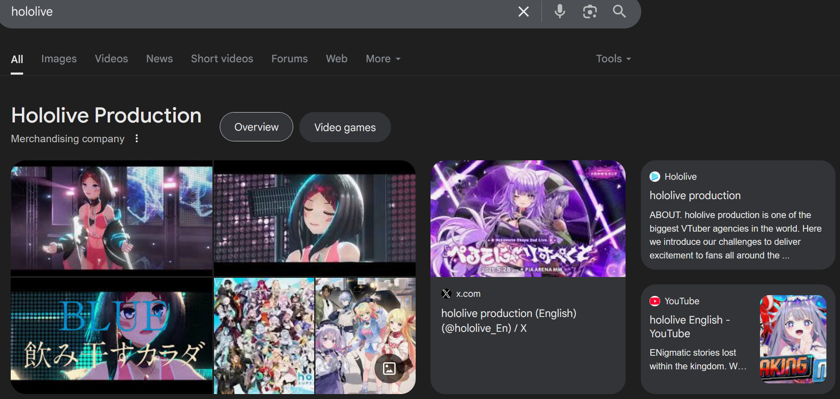The image size is (840, 399).
Task: Open the Tools dropdown
Action: click(x=613, y=59)
